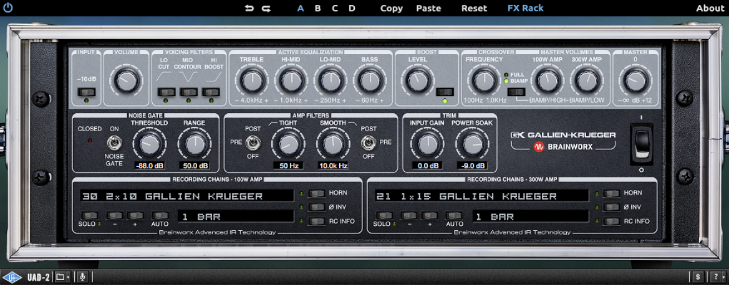
Task: Toggle the Input -10dB pad switch
Action: (x=87, y=91)
